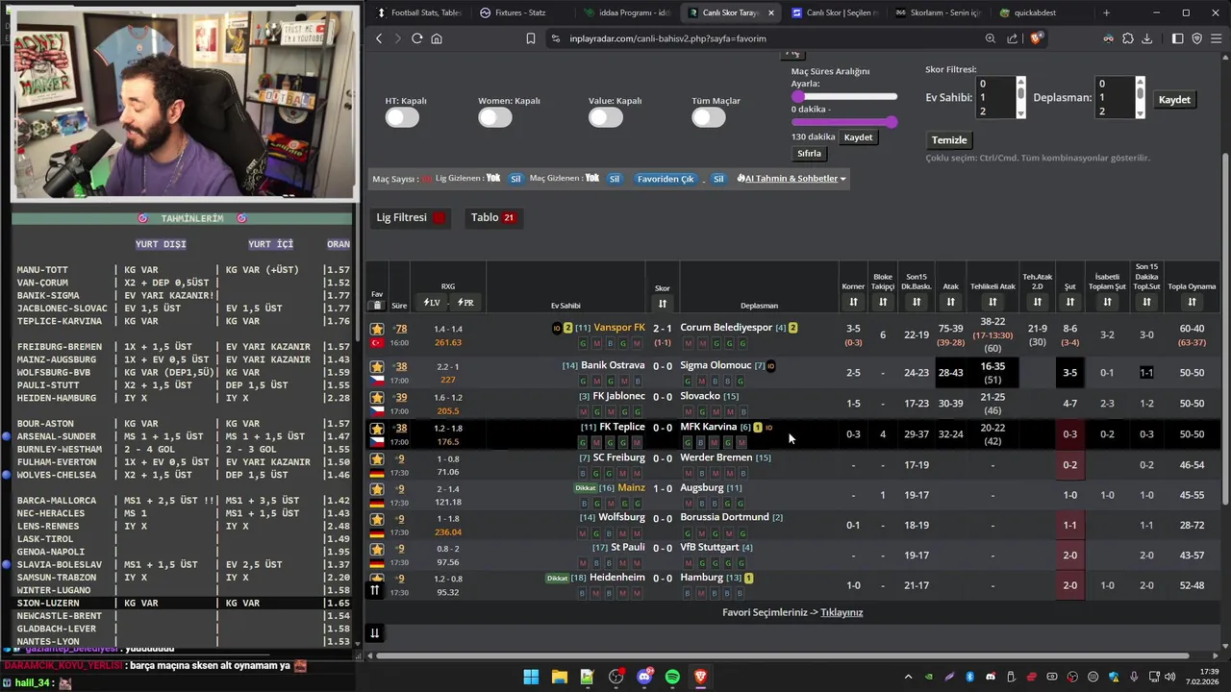Viewport: 1231px width, 692px height.
Task: Click the trash icon under Fav column
Action: tap(377, 306)
